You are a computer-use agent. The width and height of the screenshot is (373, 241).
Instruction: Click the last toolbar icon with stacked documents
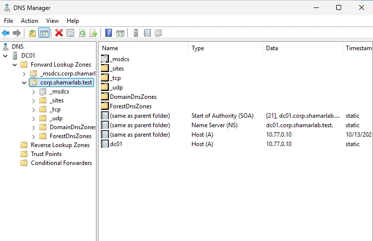pyautogui.click(x=158, y=33)
